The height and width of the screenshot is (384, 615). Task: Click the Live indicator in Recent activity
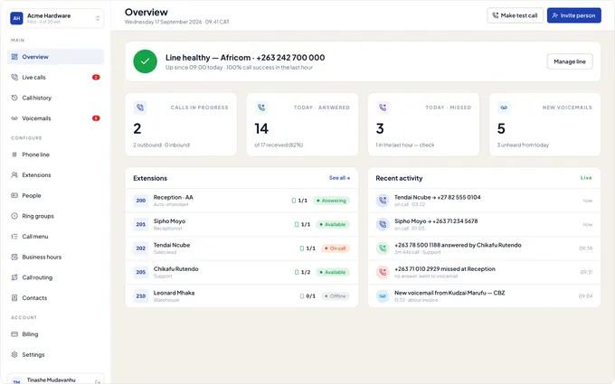pos(586,178)
